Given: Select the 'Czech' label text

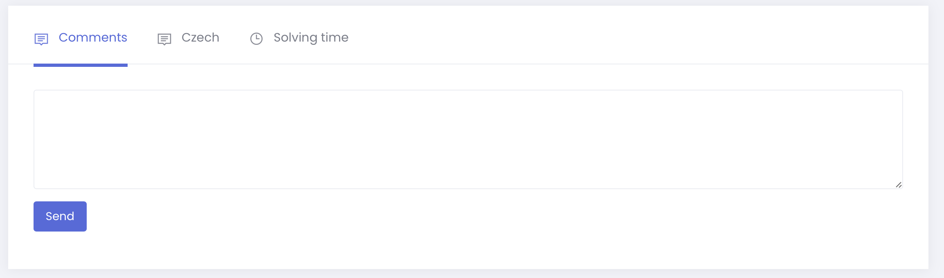Looking at the screenshot, I should (200, 38).
